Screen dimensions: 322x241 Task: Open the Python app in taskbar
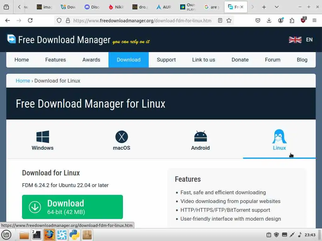pyautogui.click(x=74, y=235)
